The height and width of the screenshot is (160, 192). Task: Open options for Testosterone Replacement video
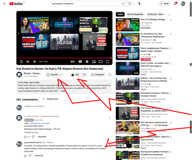tap(171, 34)
